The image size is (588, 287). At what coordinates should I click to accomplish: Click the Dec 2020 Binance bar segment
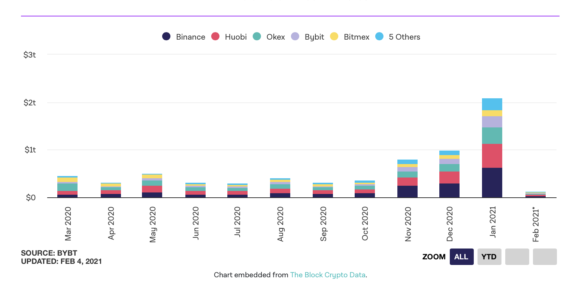click(449, 190)
